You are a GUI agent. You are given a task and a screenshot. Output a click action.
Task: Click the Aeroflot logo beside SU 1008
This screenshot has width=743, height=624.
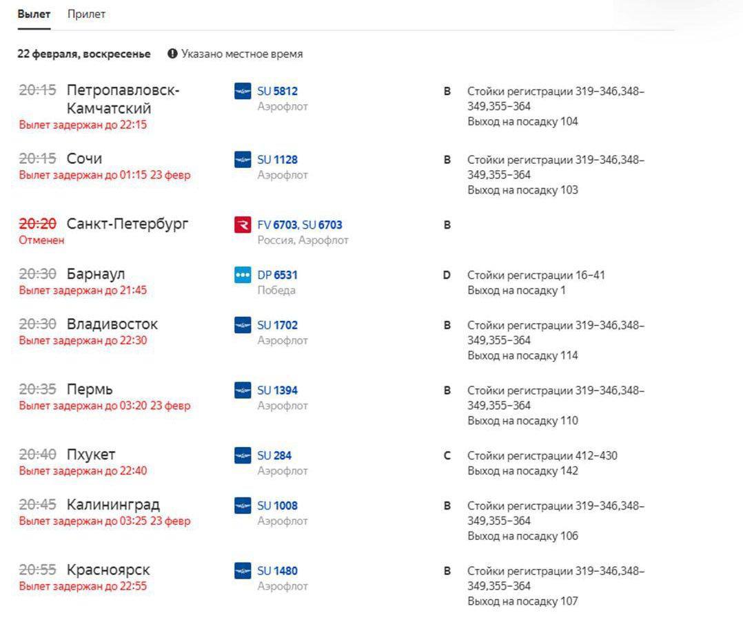pyautogui.click(x=243, y=506)
